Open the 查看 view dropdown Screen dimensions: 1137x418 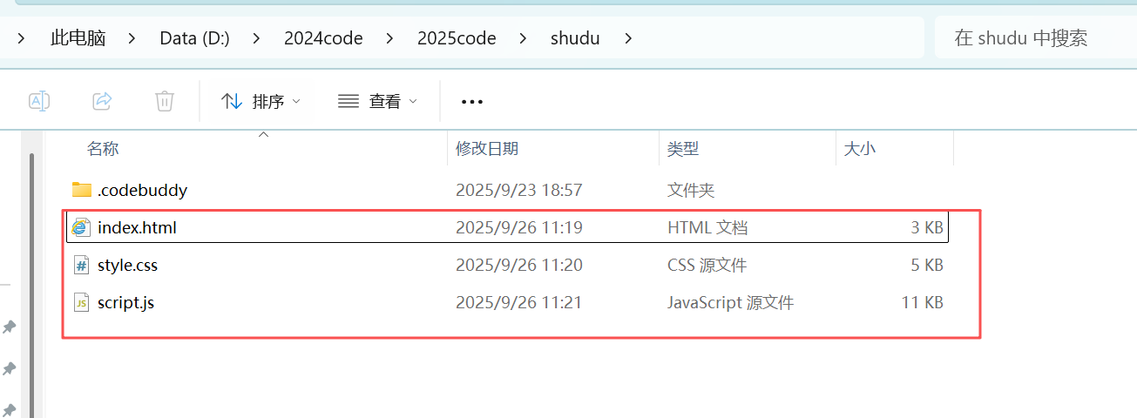click(377, 102)
